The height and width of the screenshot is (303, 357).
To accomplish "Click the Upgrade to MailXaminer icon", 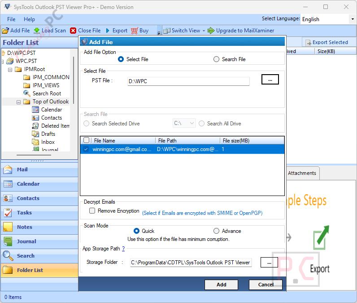I will [x=211, y=31].
